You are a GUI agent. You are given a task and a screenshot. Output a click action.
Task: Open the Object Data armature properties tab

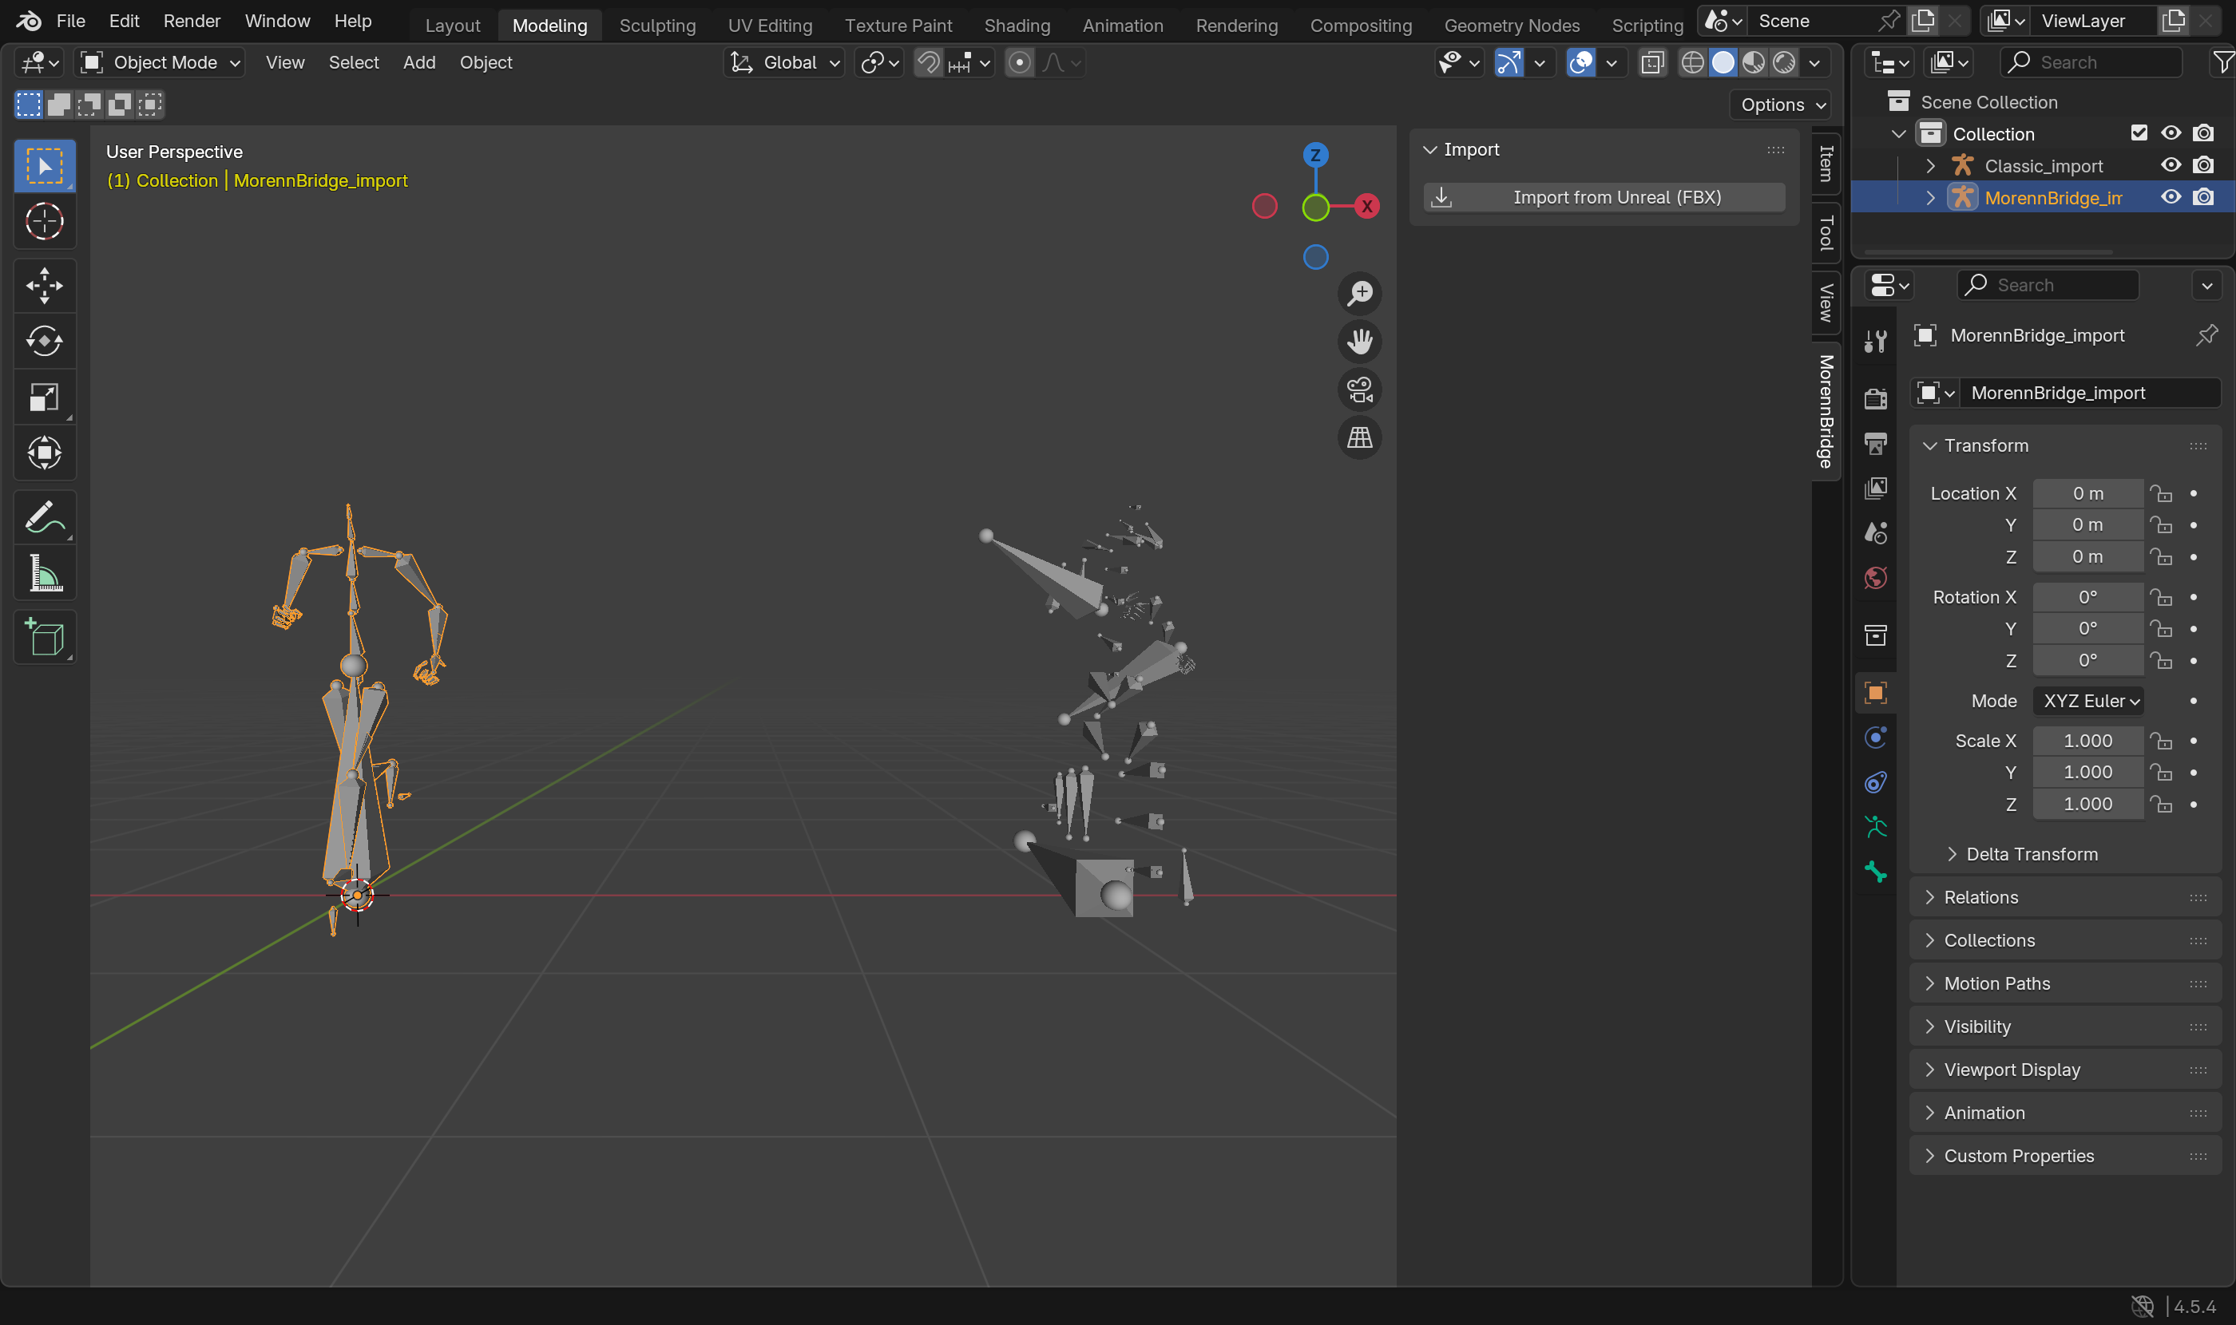pos(1875,827)
